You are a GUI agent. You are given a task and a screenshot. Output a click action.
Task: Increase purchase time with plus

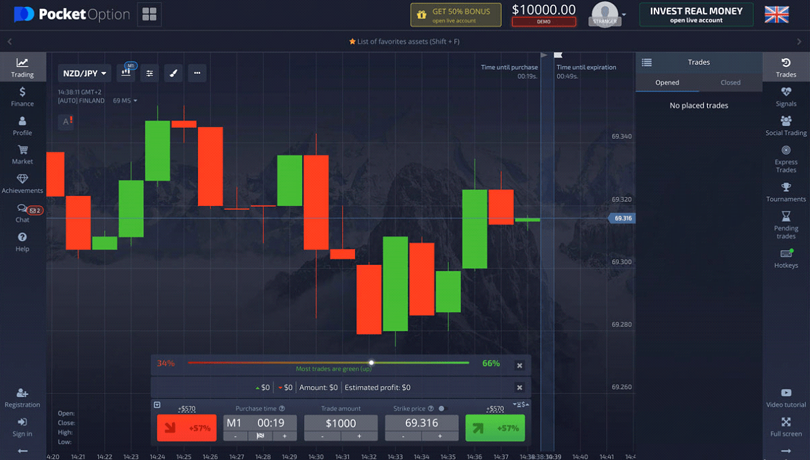(284, 436)
